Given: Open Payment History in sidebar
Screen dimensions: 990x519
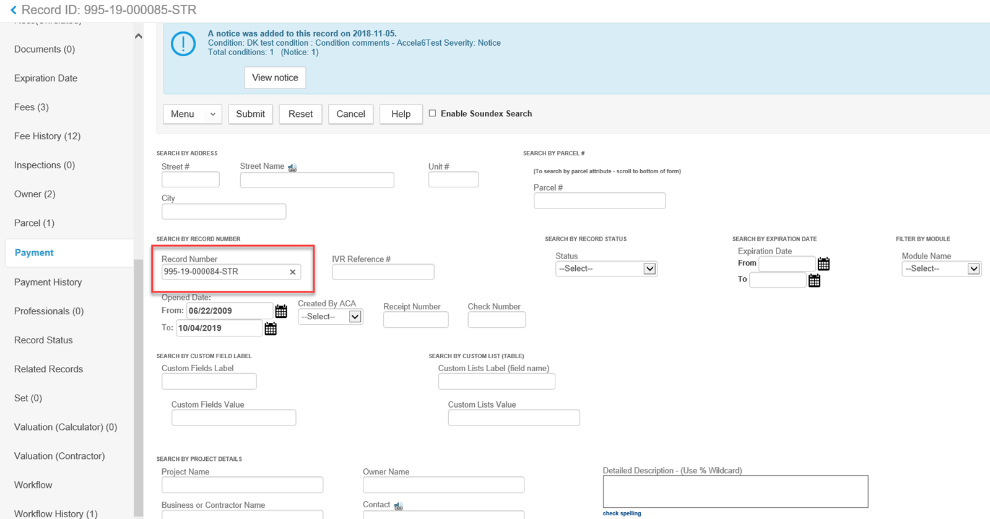Looking at the screenshot, I should coord(48,282).
